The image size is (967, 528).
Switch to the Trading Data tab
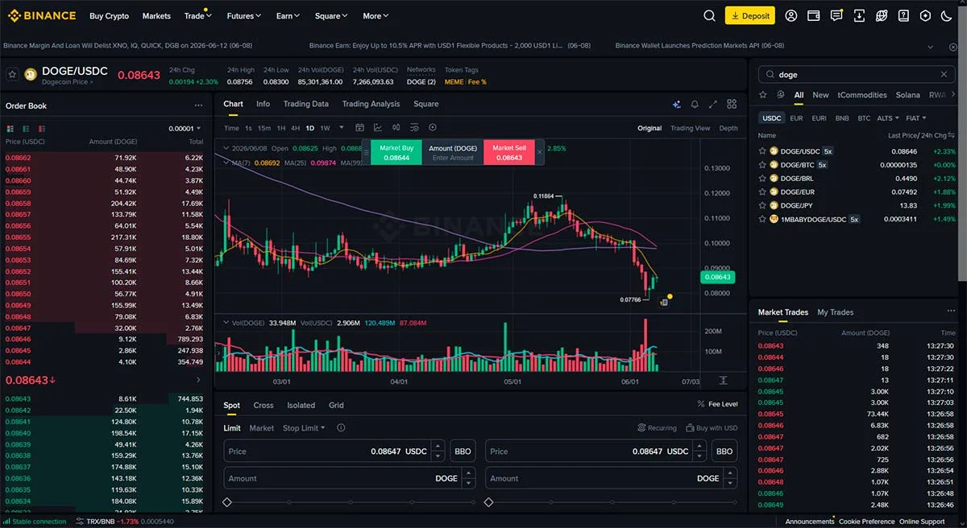305,104
